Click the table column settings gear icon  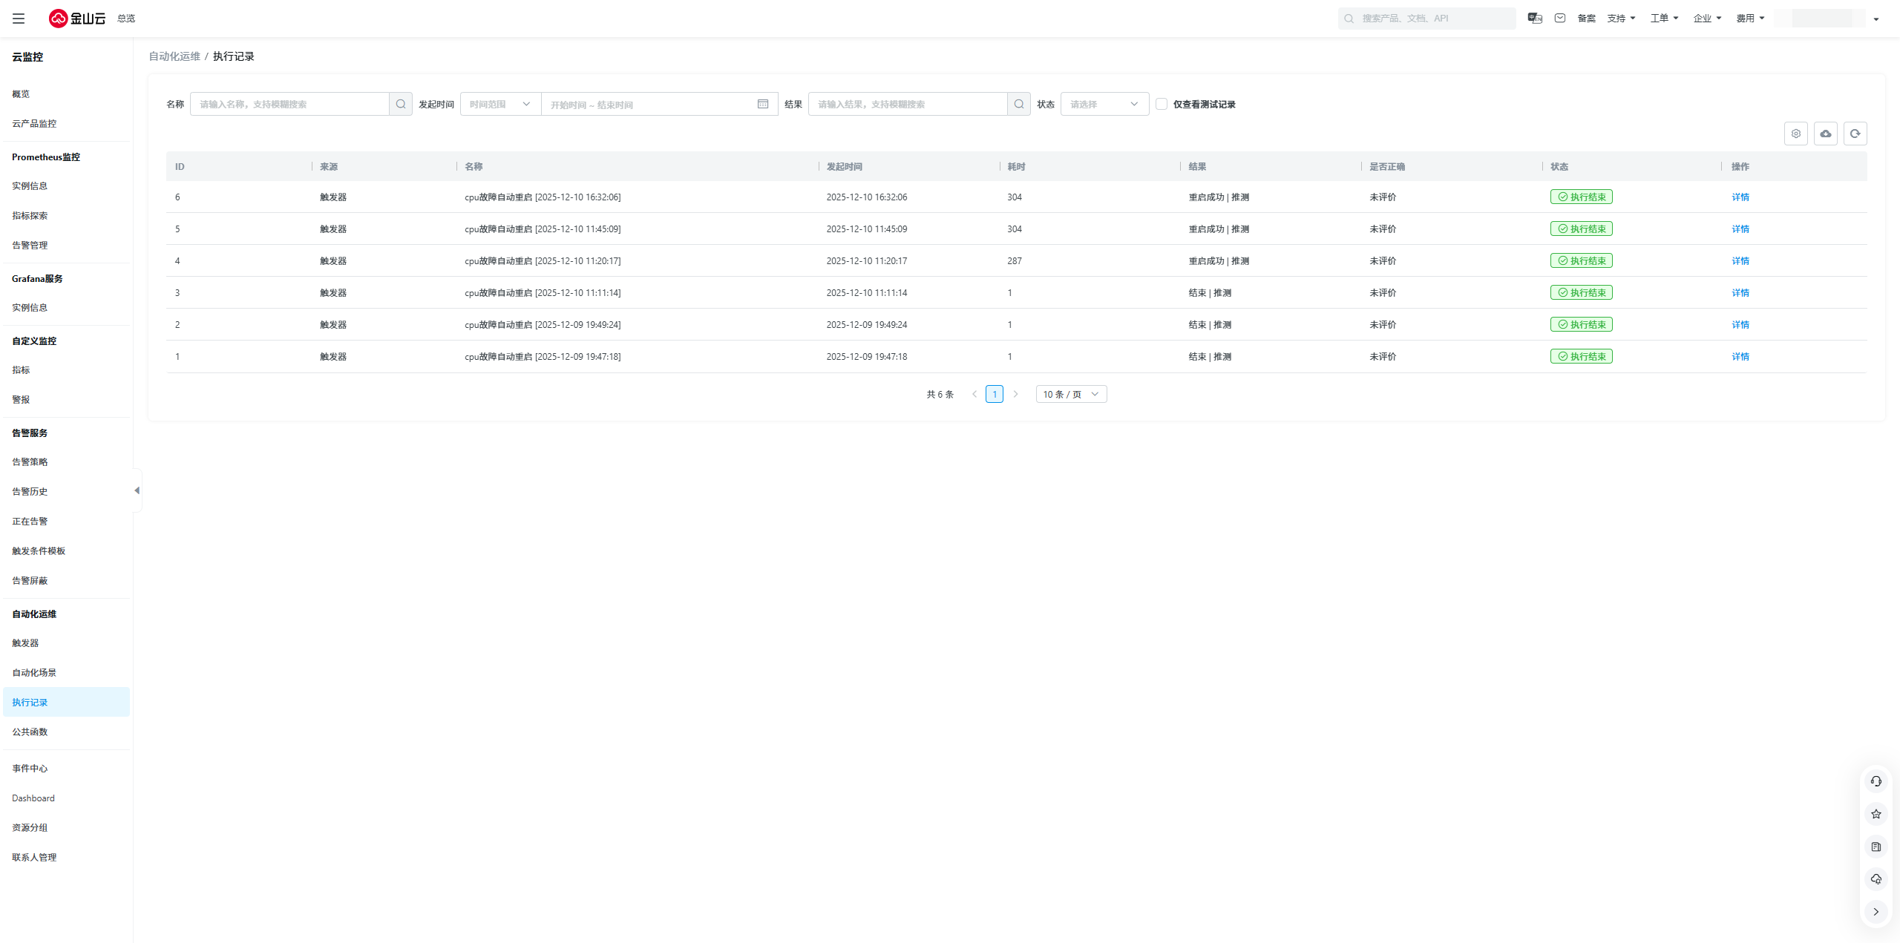pos(1795,134)
